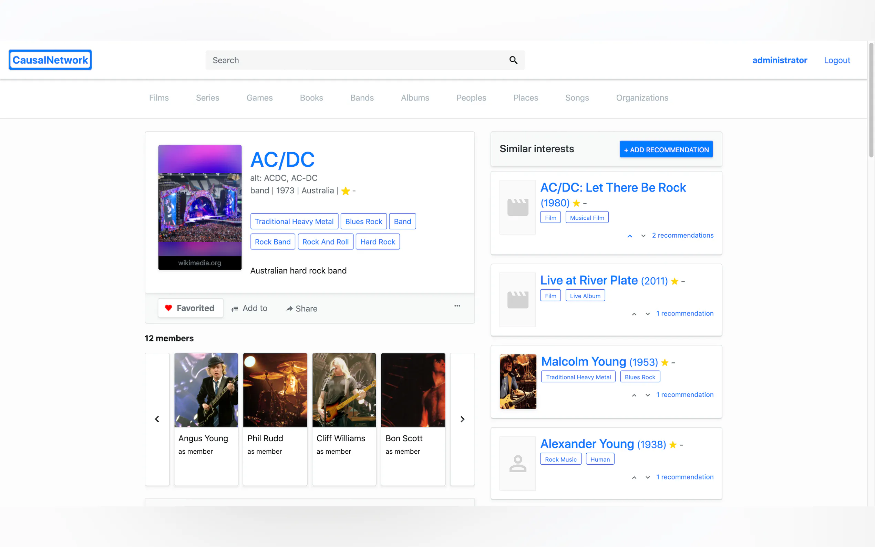875x547 pixels.
Task: Click the Logout link
Action: [837, 60]
